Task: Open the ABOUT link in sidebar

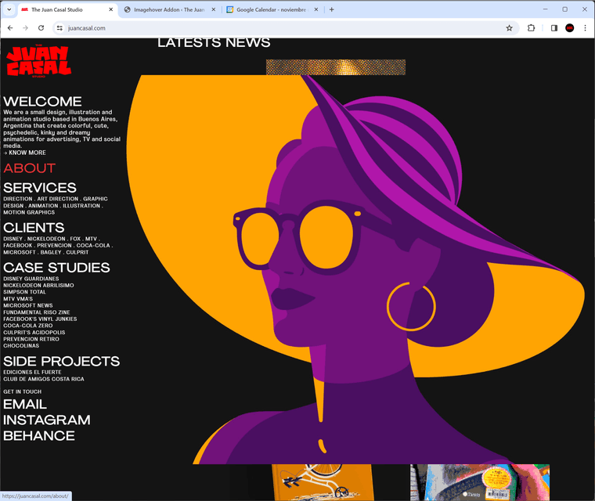Action: [29, 168]
